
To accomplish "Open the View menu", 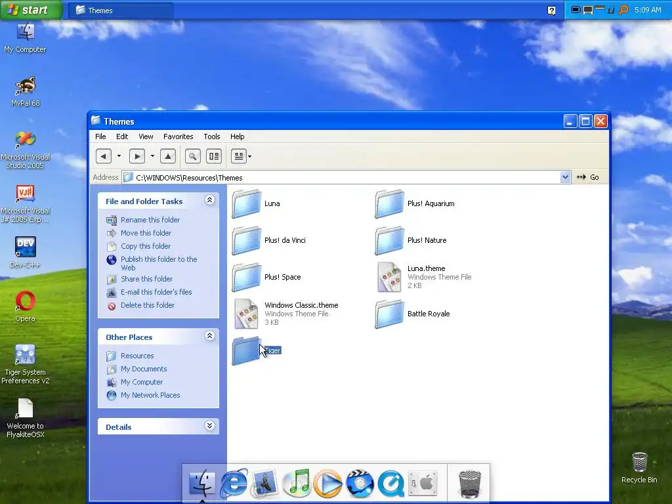I will [146, 136].
